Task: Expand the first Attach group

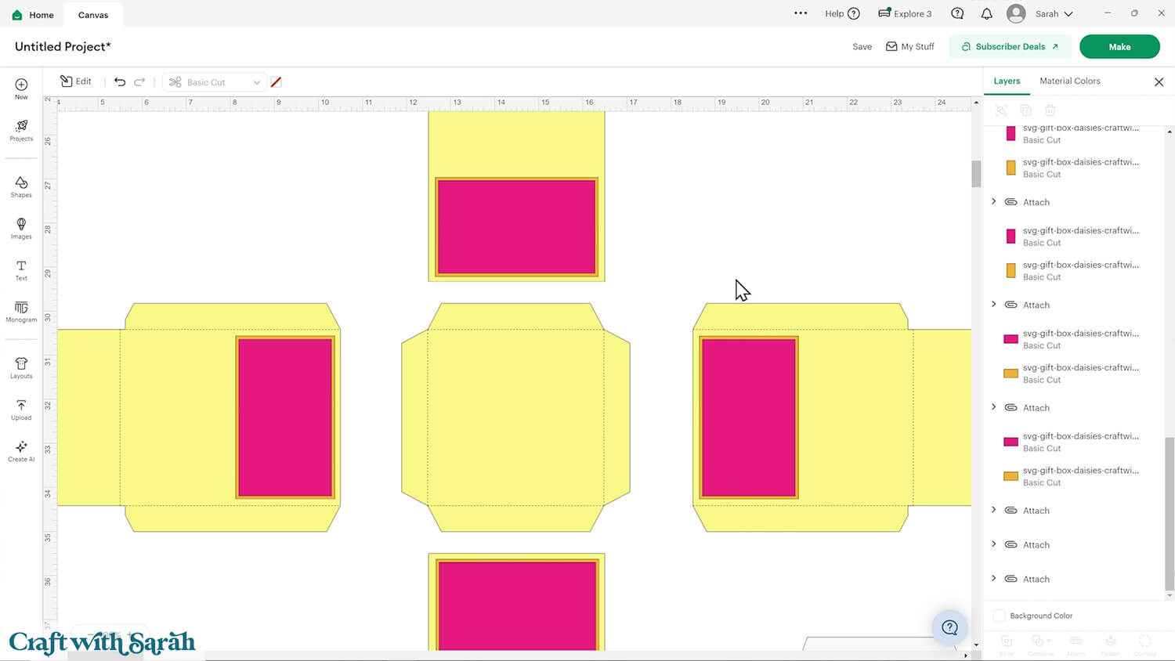Action: (x=994, y=202)
